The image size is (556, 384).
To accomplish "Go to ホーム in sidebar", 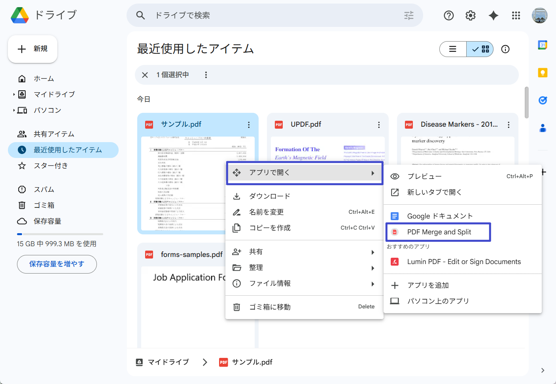I will pos(63,78).
